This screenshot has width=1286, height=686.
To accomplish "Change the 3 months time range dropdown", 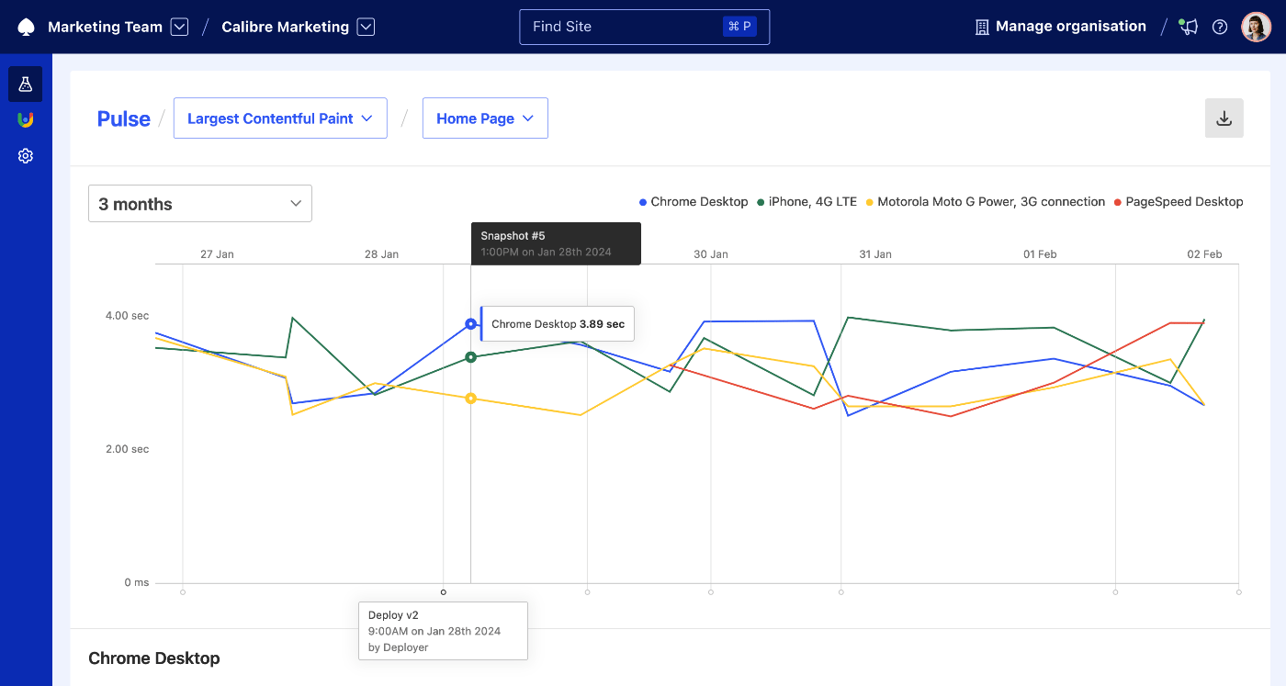I will coord(199,203).
